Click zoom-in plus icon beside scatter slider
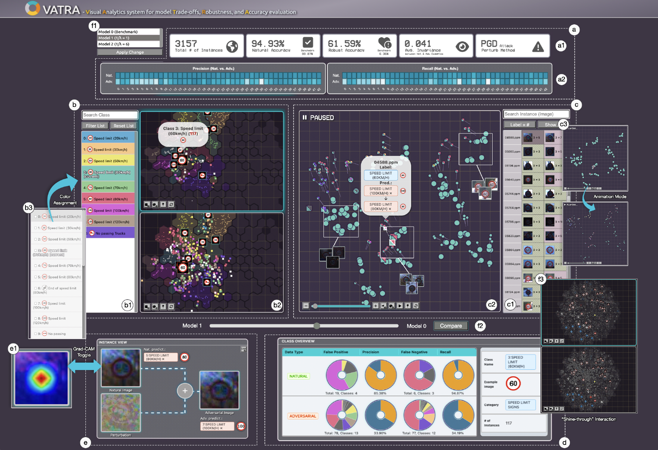 point(375,306)
